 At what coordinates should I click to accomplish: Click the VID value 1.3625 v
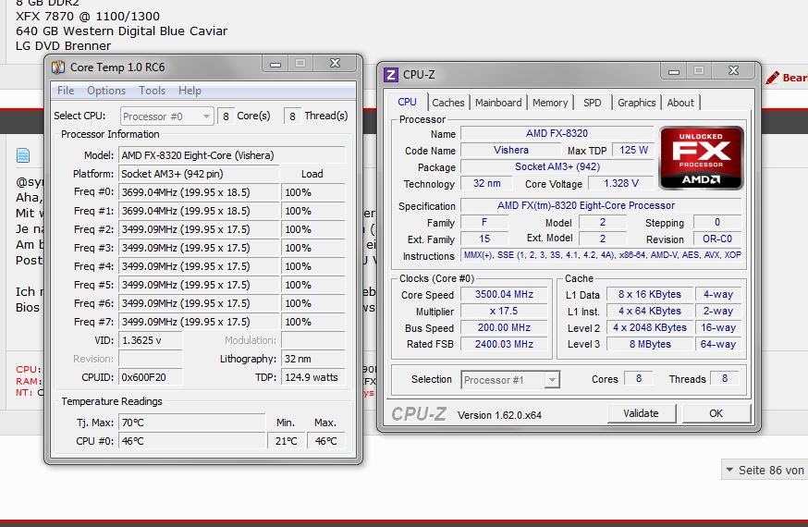(151, 340)
